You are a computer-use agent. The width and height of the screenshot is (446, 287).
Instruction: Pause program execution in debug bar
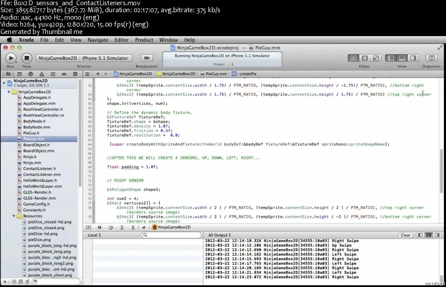100,227
